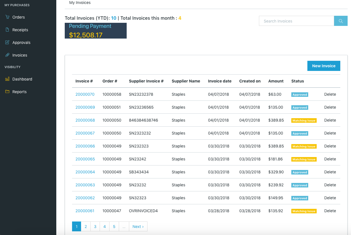Click the Order # column header
The height and width of the screenshot is (235, 351).
tap(110, 81)
